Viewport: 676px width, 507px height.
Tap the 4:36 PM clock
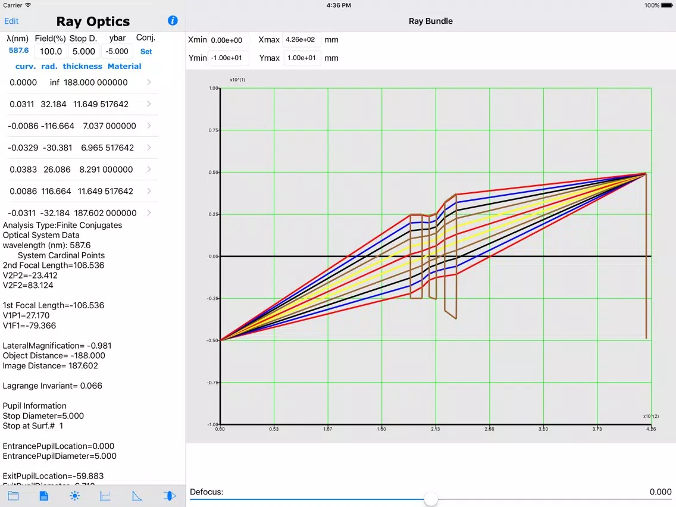coord(339,5)
